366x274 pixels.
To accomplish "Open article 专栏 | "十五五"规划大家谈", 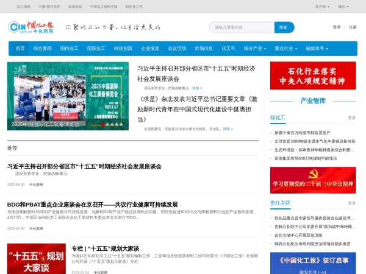I will pos(106,248).
